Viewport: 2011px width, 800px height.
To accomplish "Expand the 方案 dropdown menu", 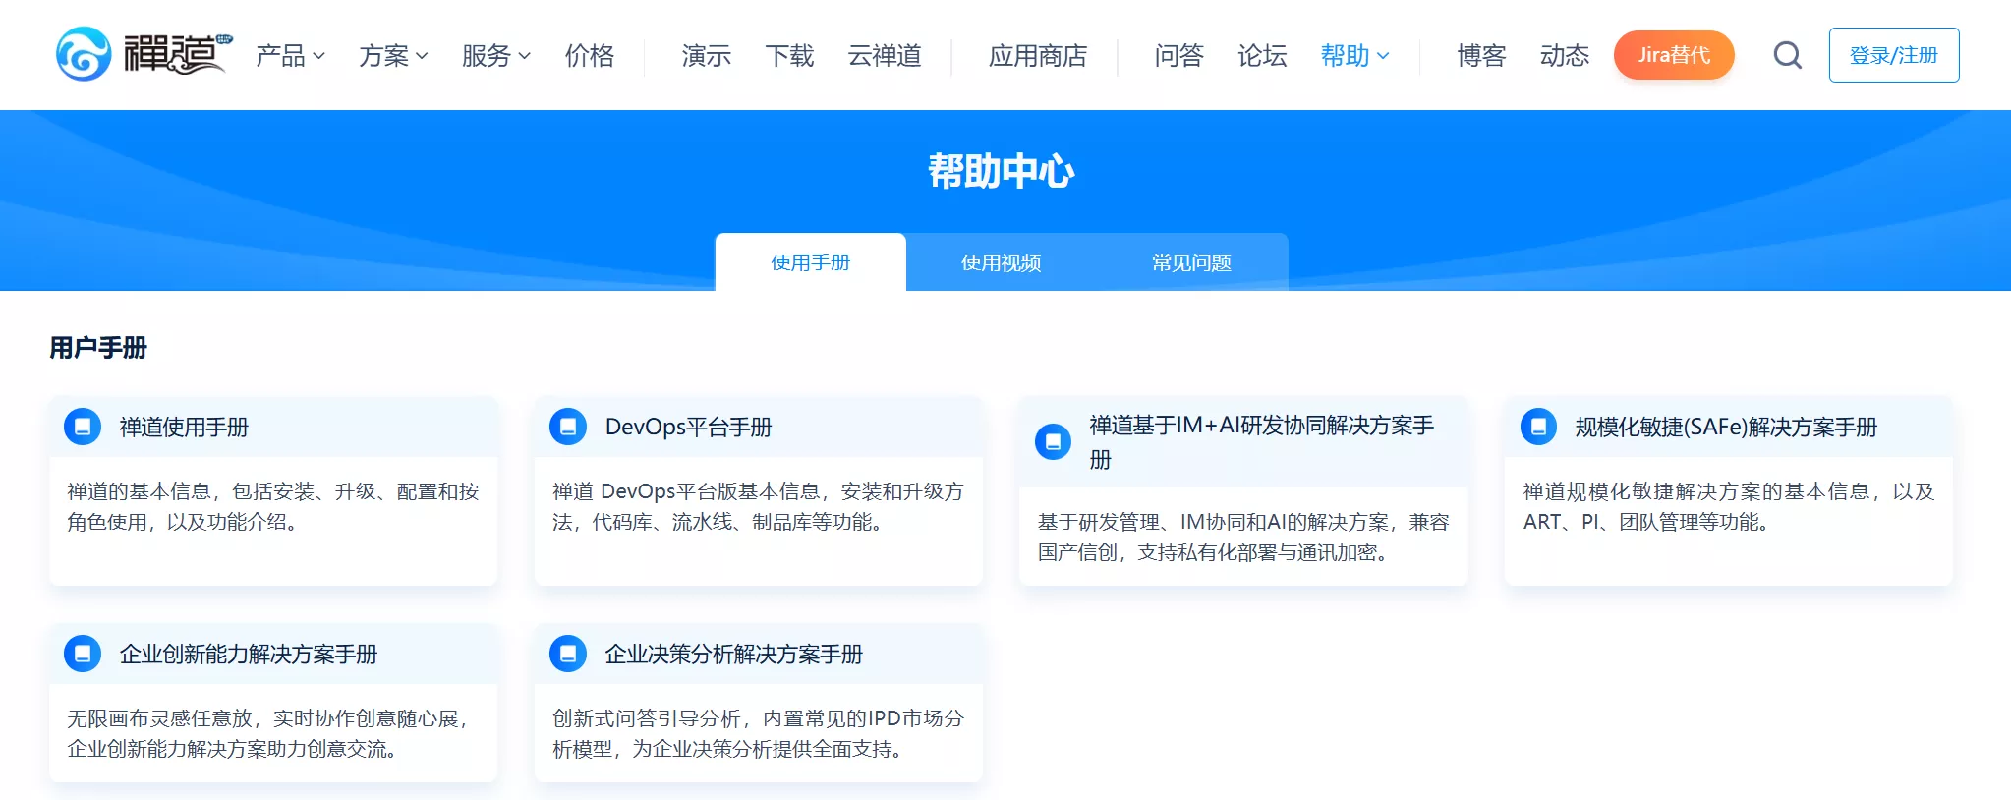I will (x=393, y=55).
